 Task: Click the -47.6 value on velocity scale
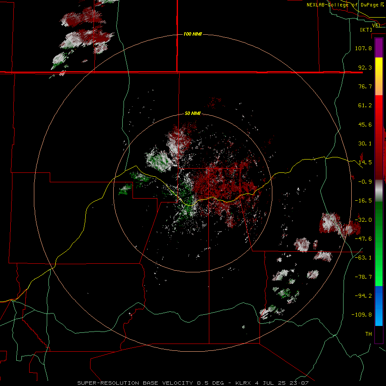coord(363,239)
